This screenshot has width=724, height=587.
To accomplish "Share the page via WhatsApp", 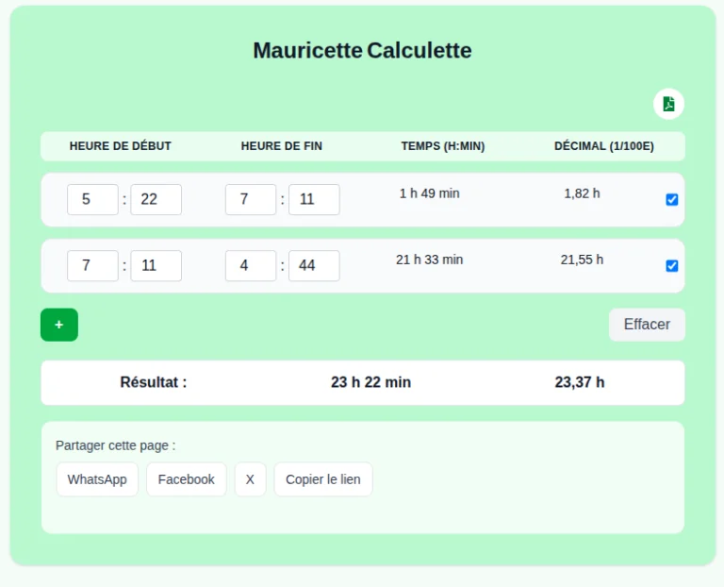I will (x=97, y=479).
